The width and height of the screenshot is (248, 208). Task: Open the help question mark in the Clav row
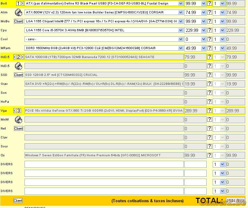point(209,137)
